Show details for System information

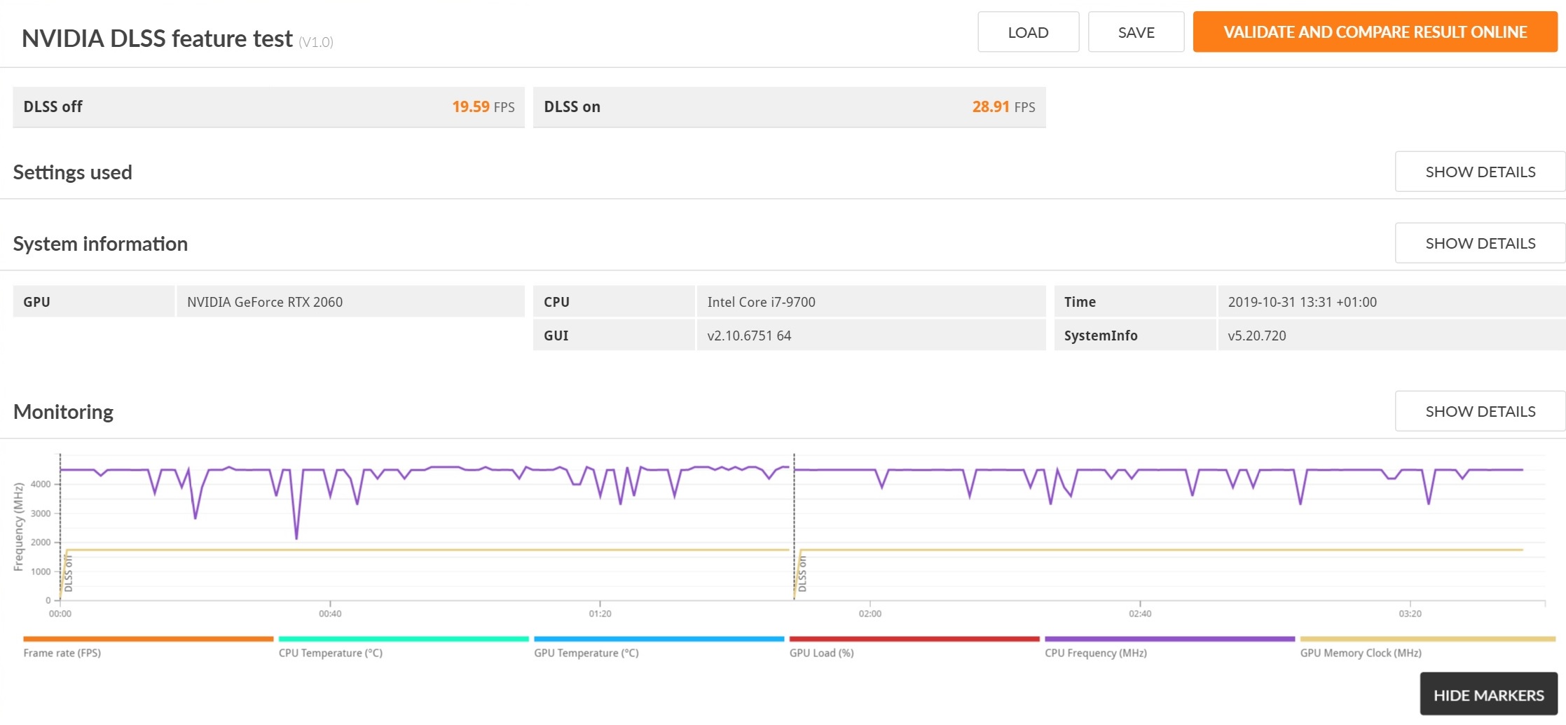pyautogui.click(x=1480, y=243)
